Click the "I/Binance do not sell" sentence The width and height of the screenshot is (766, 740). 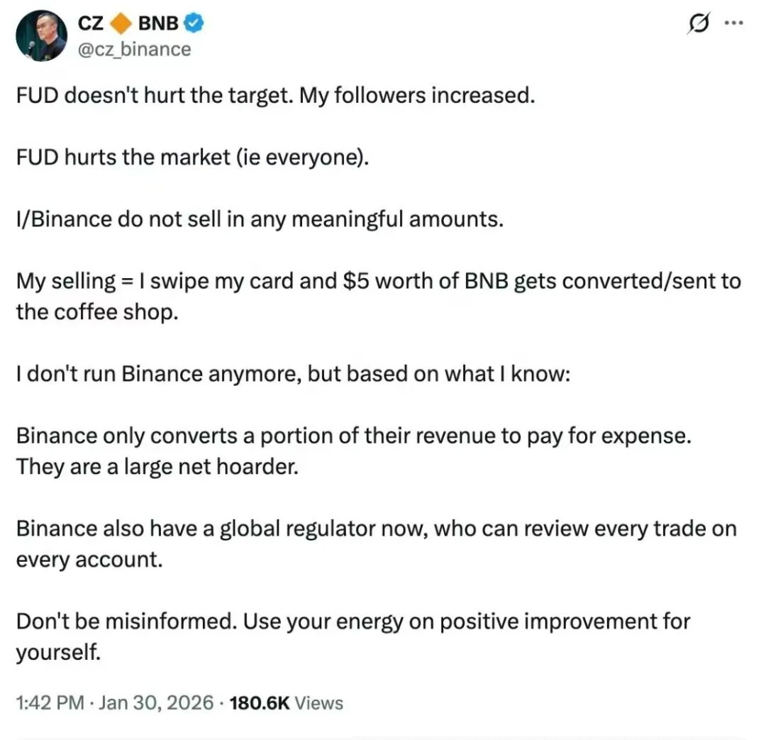pyautogui.click(x=260, y=219)
